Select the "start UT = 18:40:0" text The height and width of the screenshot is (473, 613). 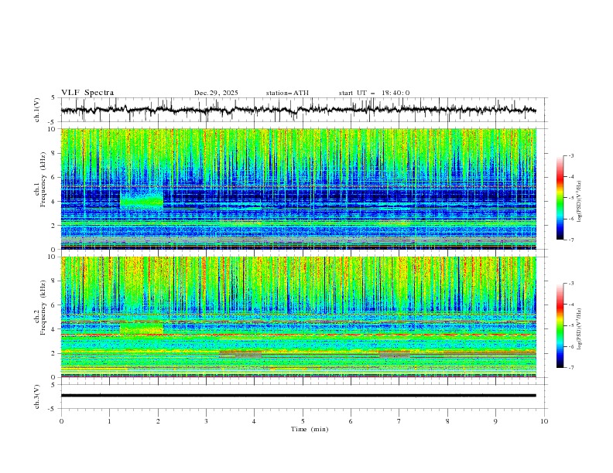pyautogui.click(x=374, y=93)
